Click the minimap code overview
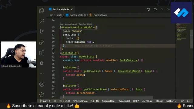194x109 pixels. (182, 32)
